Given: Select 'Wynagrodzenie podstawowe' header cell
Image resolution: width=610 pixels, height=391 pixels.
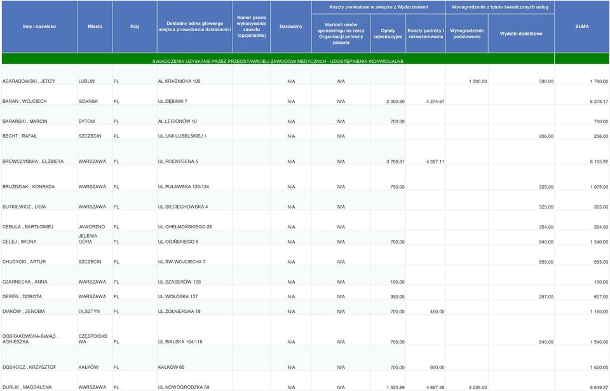Looking at the screenshot, I should pyautogui.click(x=467, y=34).
